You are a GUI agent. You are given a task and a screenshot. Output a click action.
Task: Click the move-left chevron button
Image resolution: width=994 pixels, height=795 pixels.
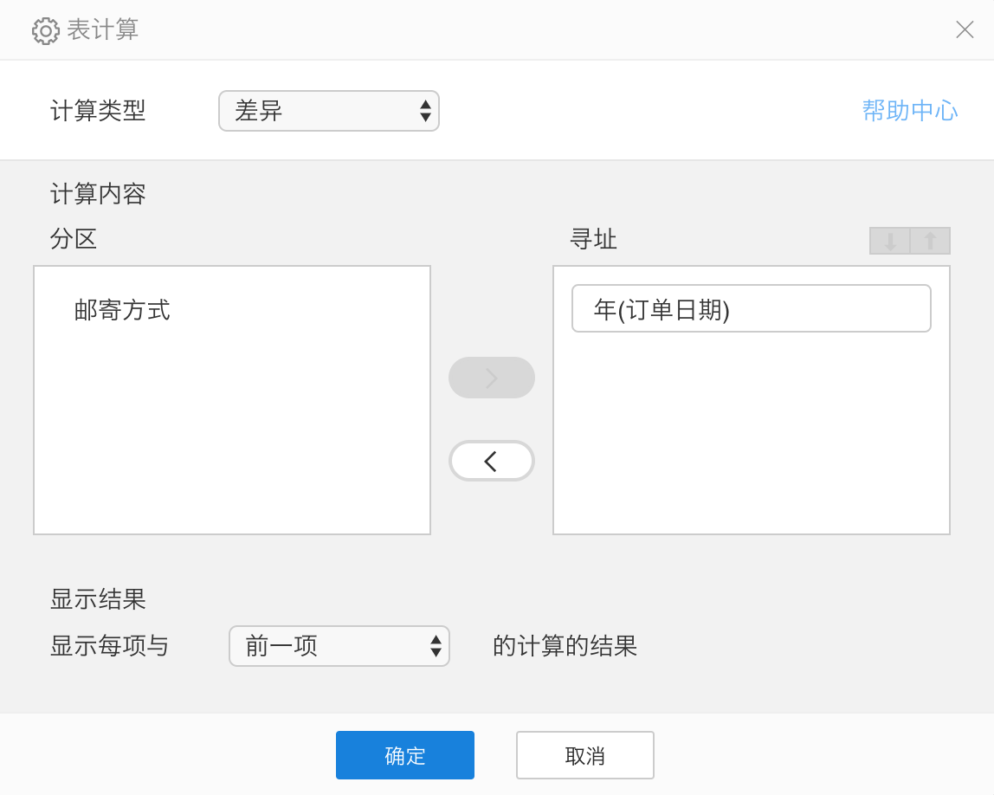492,461
